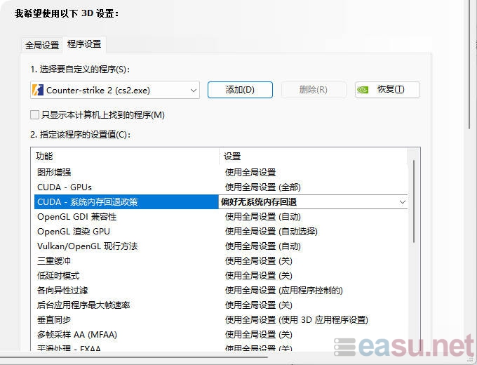The width and height of the screenshot is (477, 365).
Task: Click 使用全局设置 (自动选择) value
Action: coord(271,232)
